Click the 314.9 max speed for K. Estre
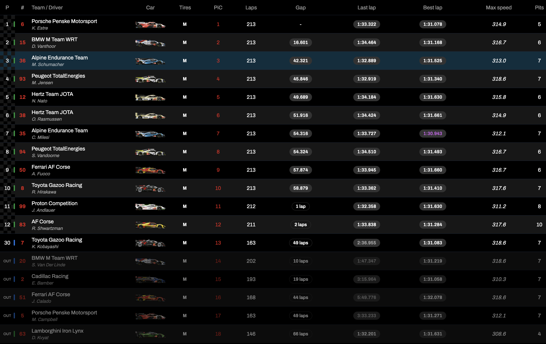The height and width of the screenshot is (344, 546). pos(499,24)
